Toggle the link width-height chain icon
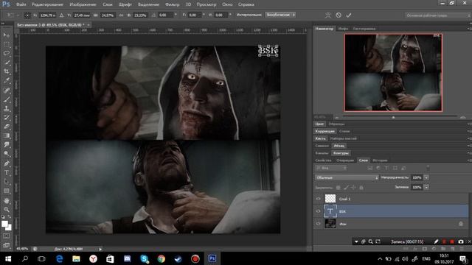 pyautogui.click(x=121, y=15)
